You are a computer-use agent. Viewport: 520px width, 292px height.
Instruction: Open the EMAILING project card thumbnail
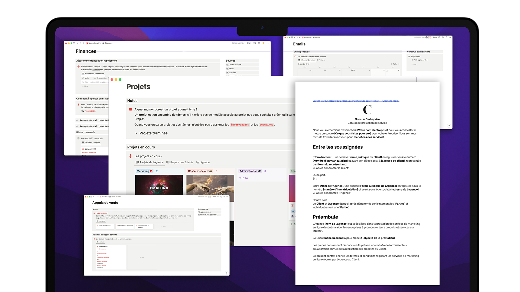pos(159,185)
